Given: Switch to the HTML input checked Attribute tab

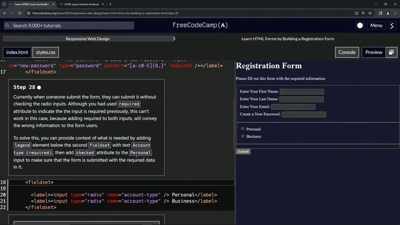Looking at the screenshot, I should pyautogui.click(x=81, y=4).
